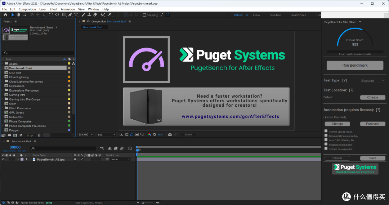Select the Rectangle shape tool
The height and width of the screenshot is (205, 389).
(x=64, y=15)
